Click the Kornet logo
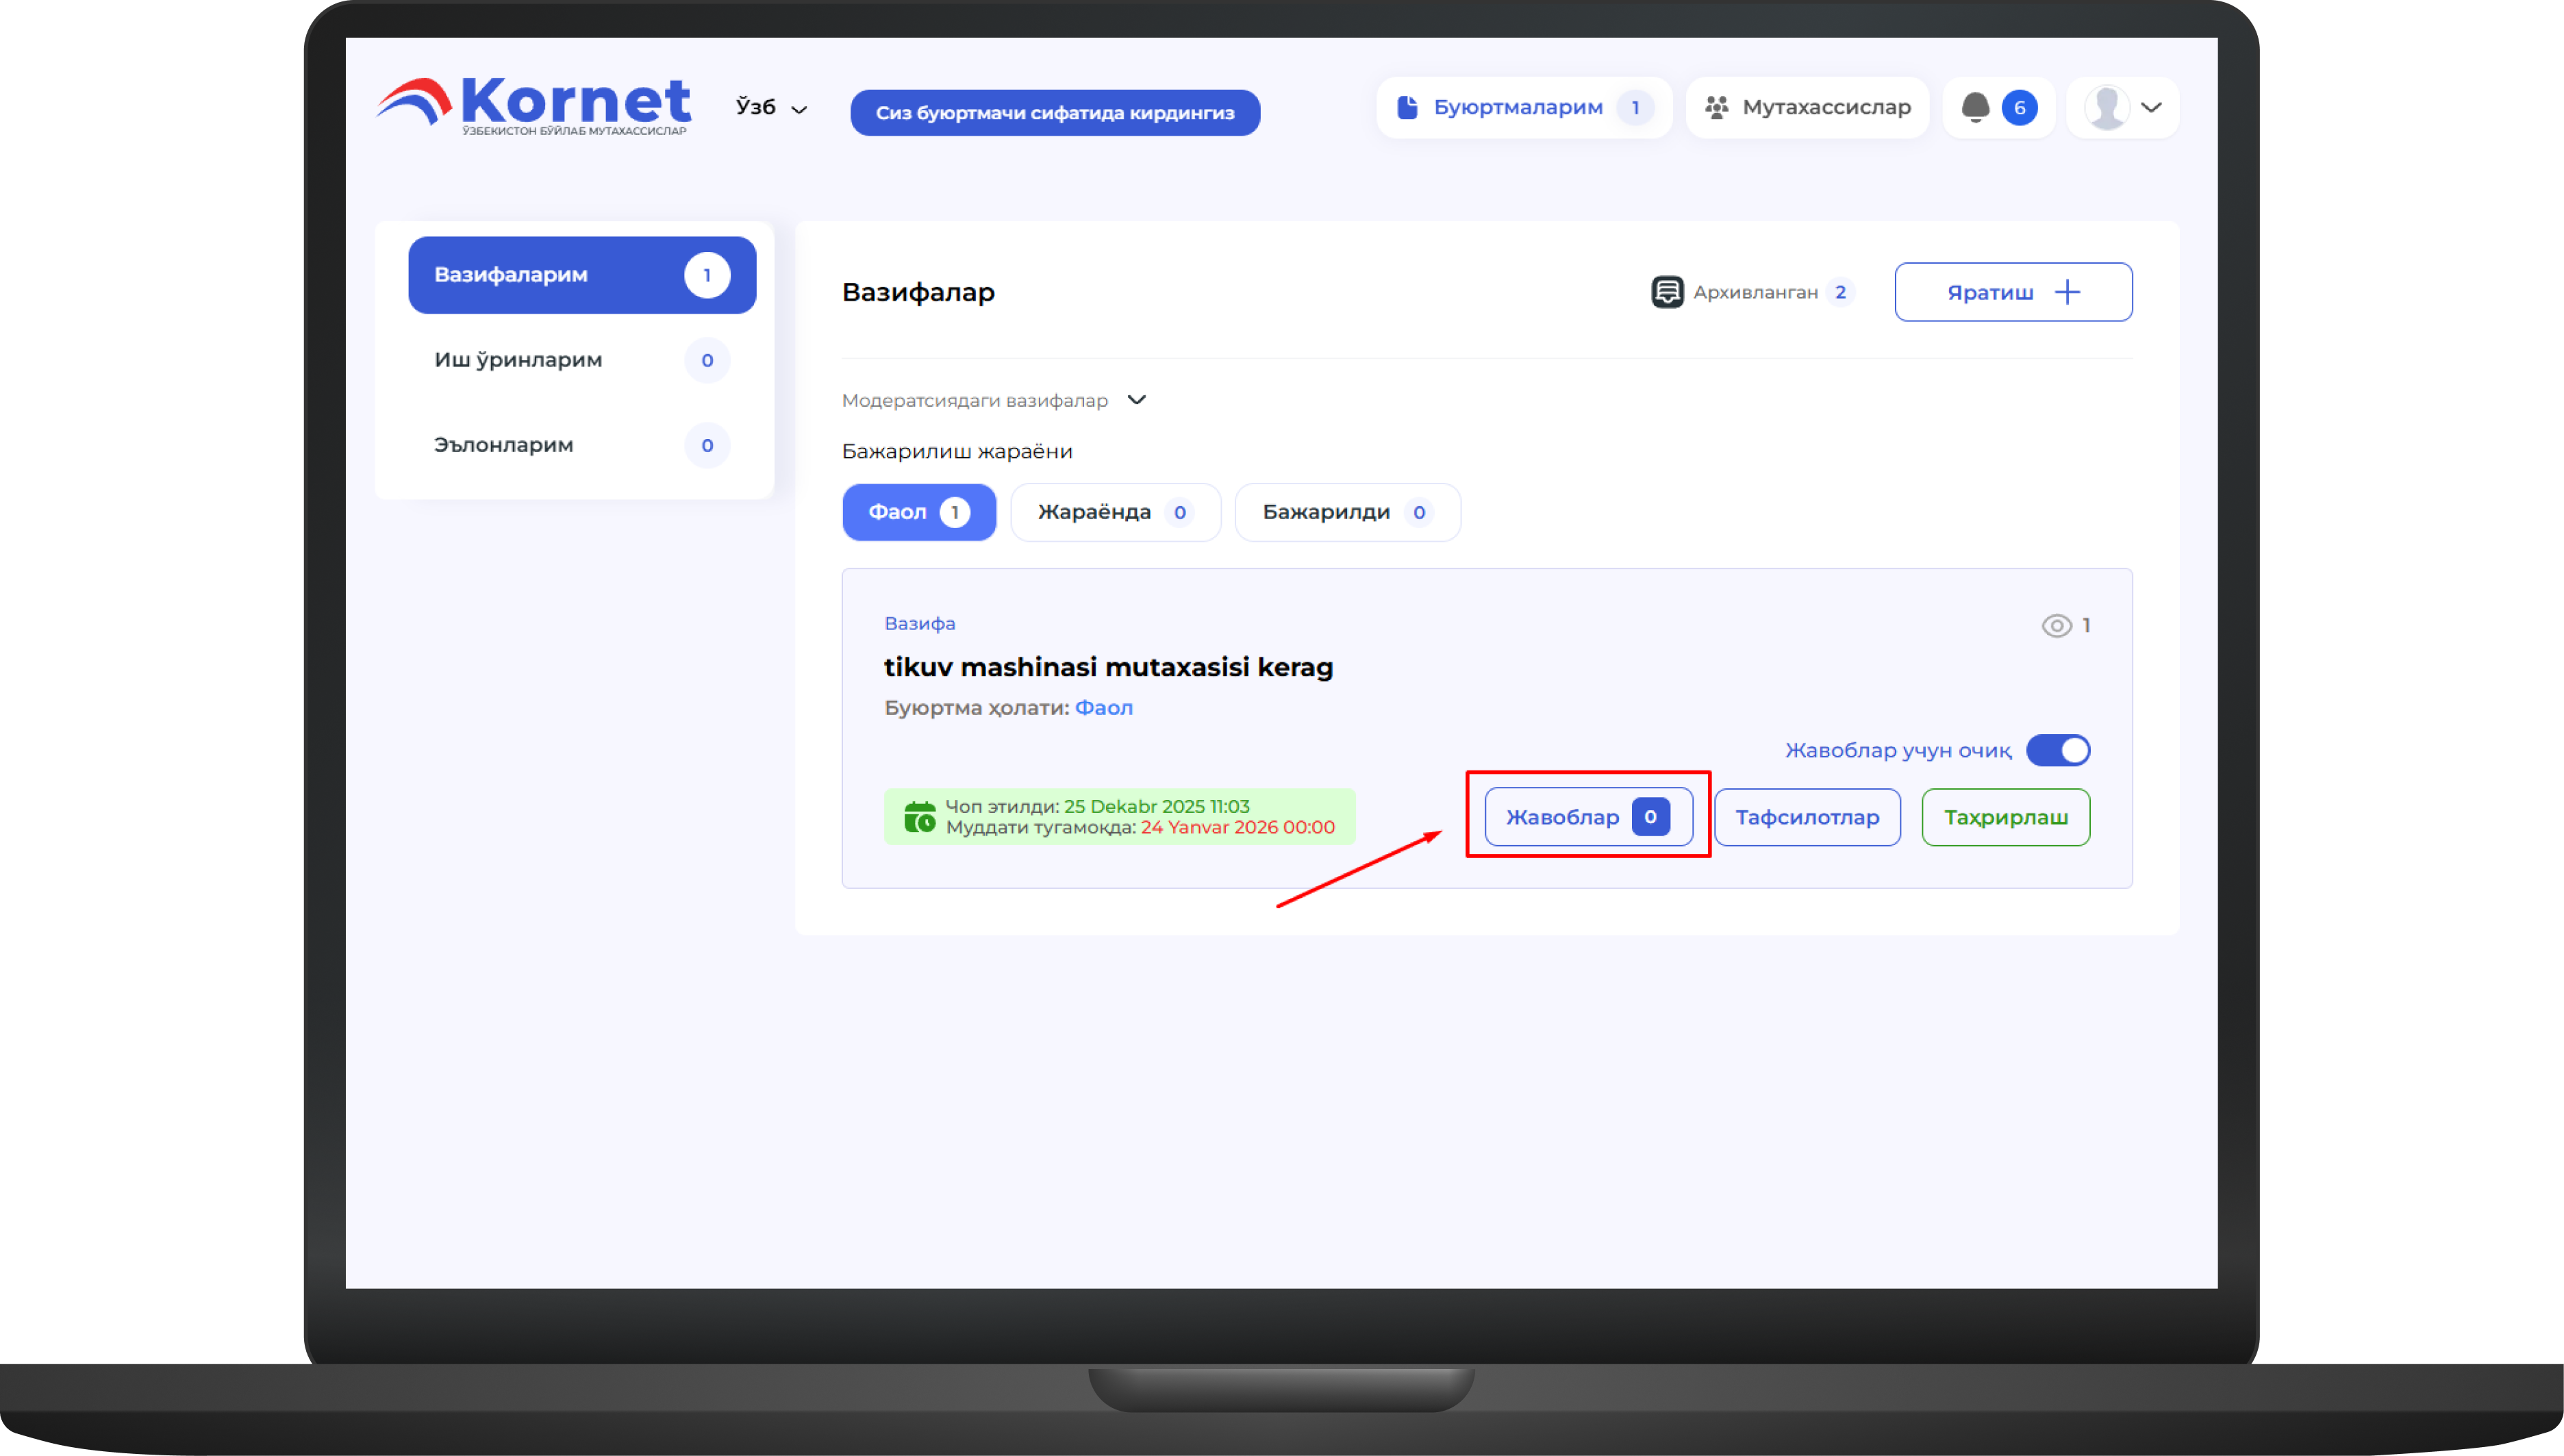This screenshot has height=1456, width=2564. 534,105
